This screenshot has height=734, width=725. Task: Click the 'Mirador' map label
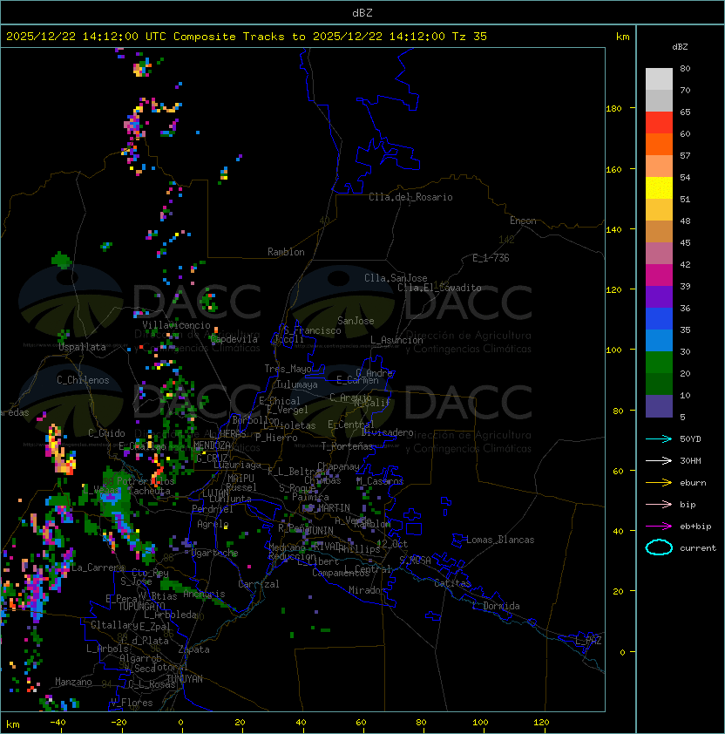[367, 590]
